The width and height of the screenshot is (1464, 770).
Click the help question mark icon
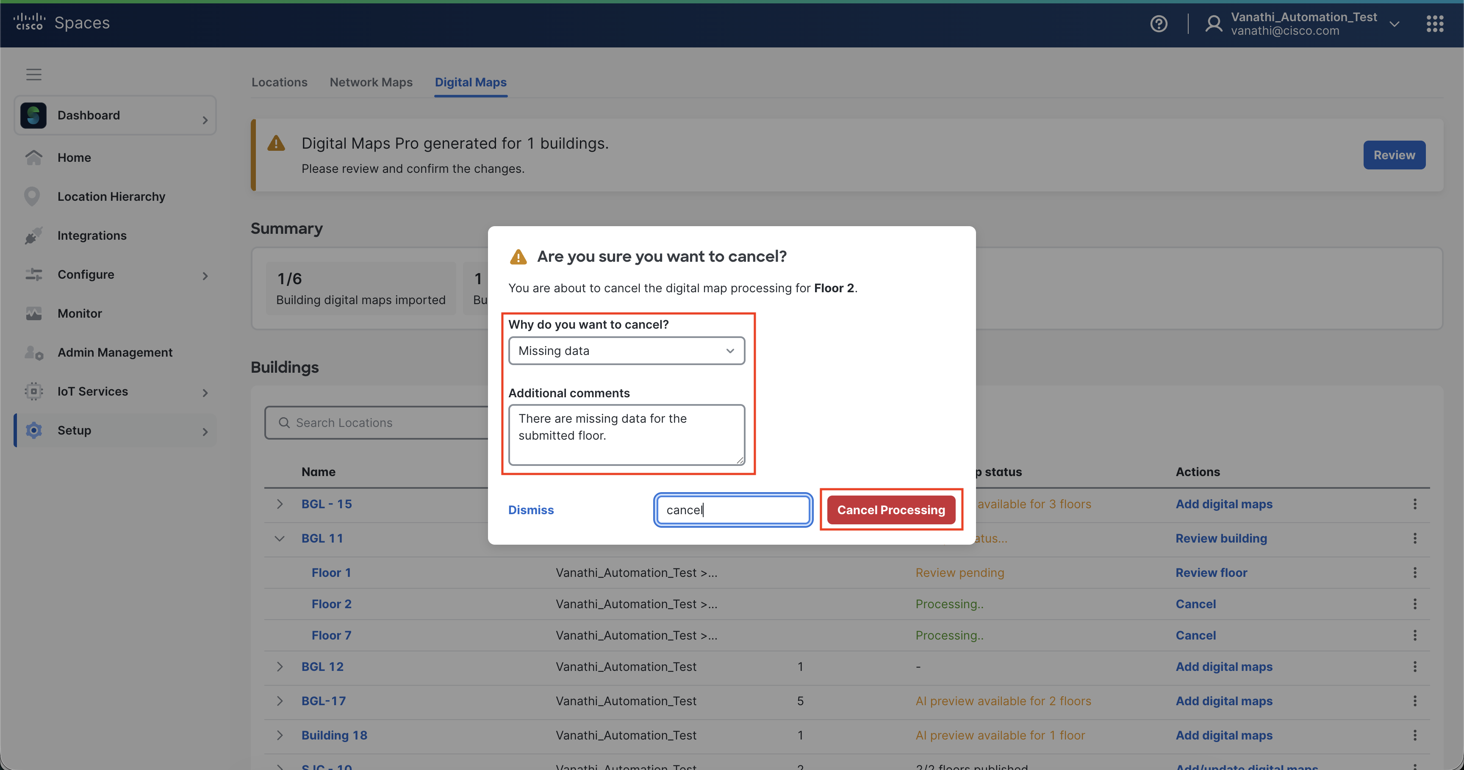(1158, 23)
